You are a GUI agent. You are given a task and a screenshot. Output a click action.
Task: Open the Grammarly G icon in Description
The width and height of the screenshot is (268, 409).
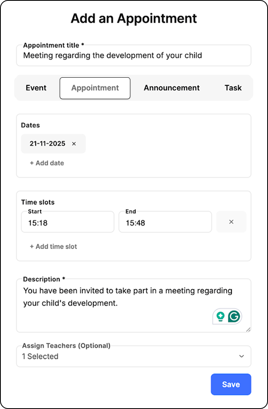[234, 317]
